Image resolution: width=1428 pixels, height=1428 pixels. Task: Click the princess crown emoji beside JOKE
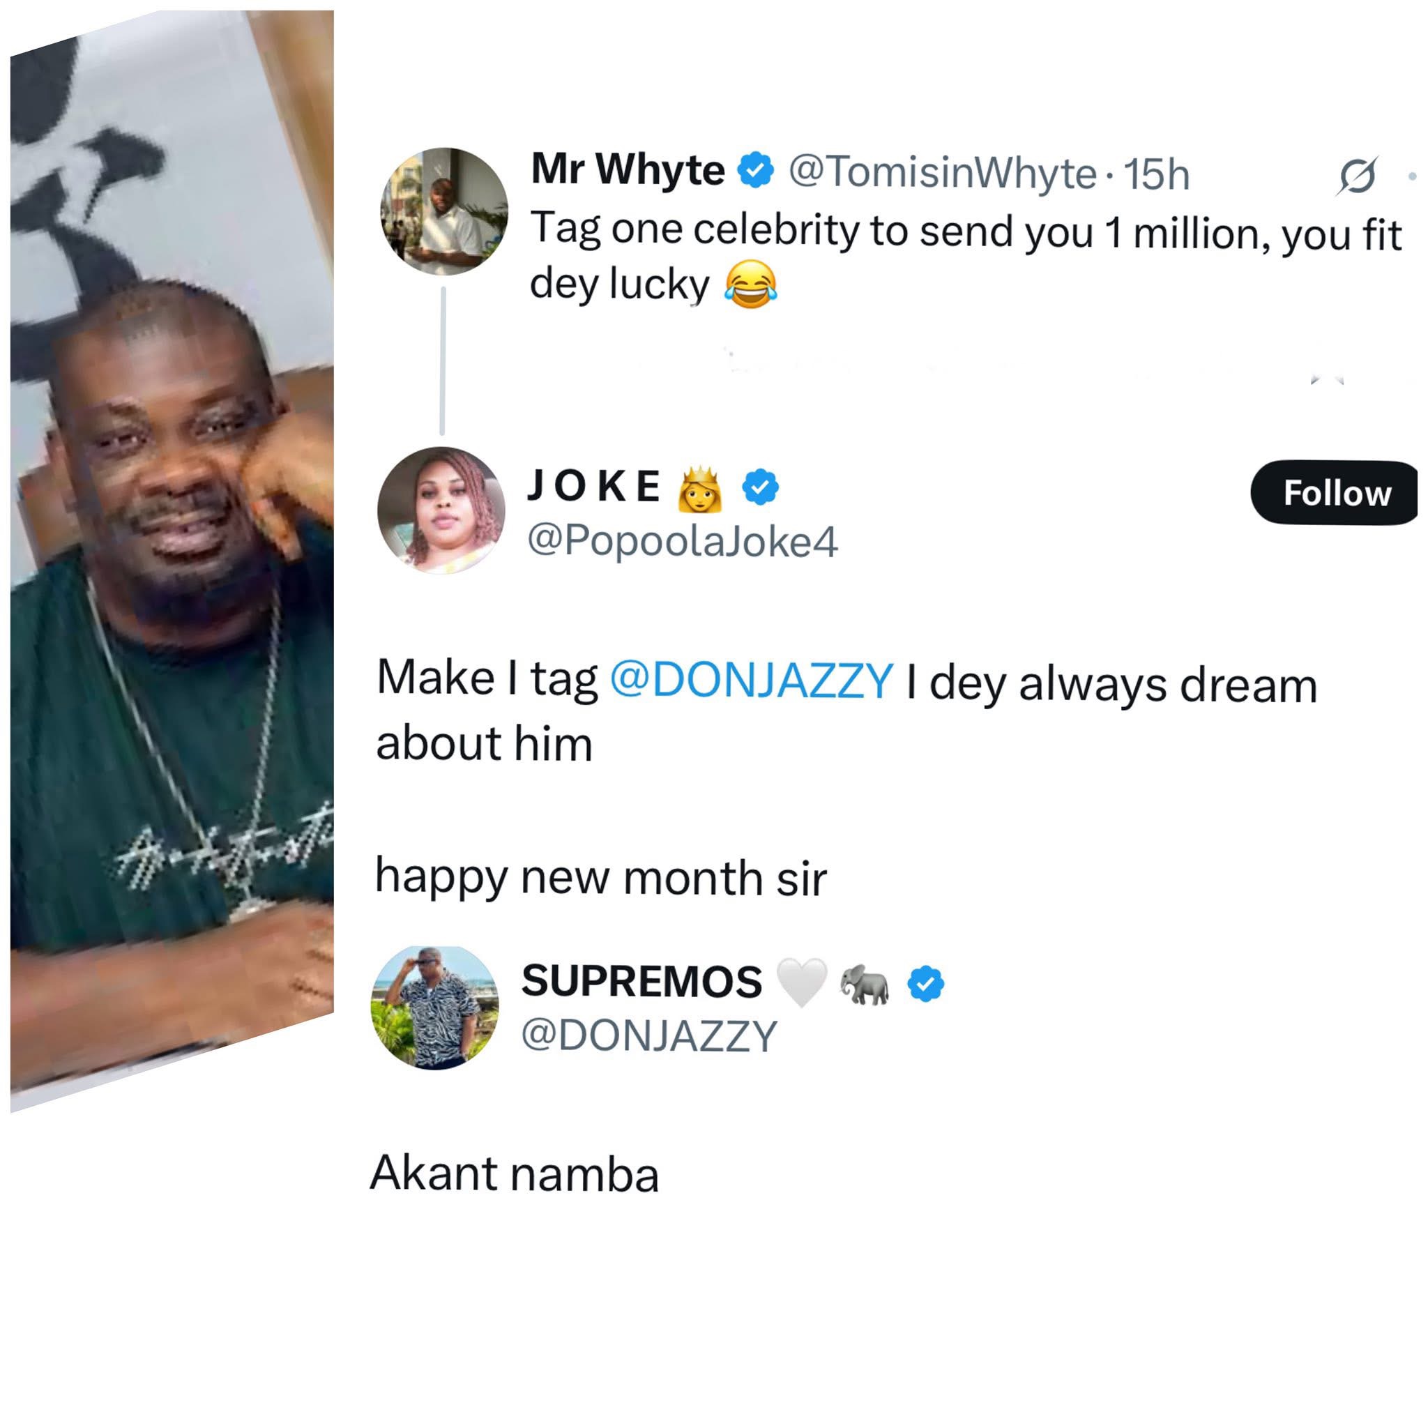coord(699,489)
